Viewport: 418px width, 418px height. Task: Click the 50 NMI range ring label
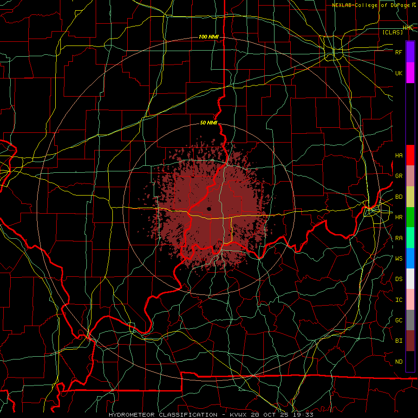(x=209, y=123)
